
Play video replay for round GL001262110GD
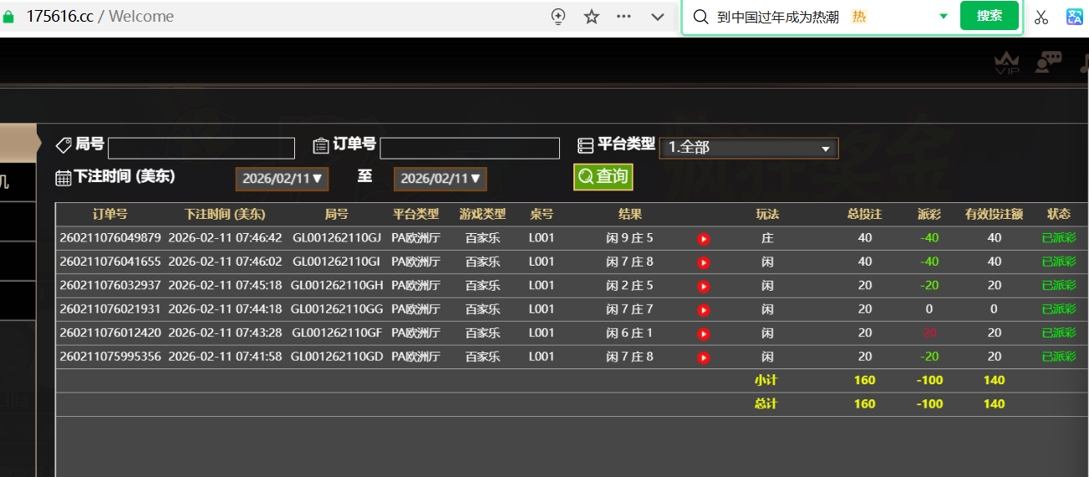pos(704,358)
